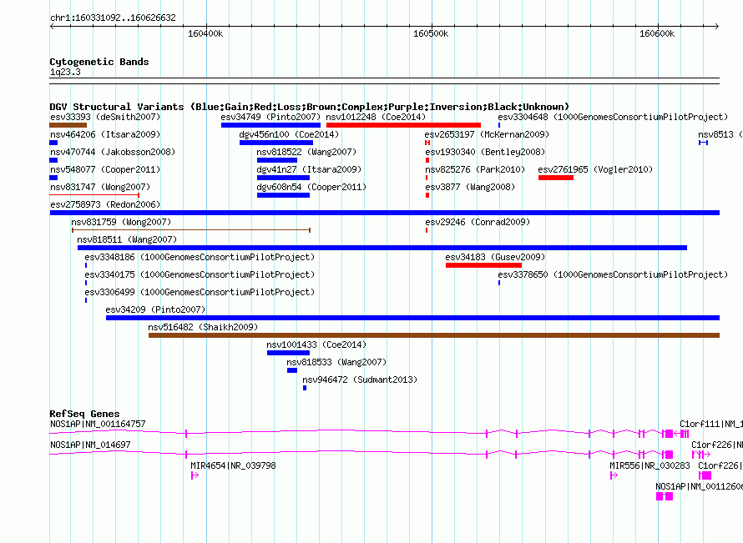
Task: Click the blue dgv608n54 gain bar
Action: click(283, 195)
